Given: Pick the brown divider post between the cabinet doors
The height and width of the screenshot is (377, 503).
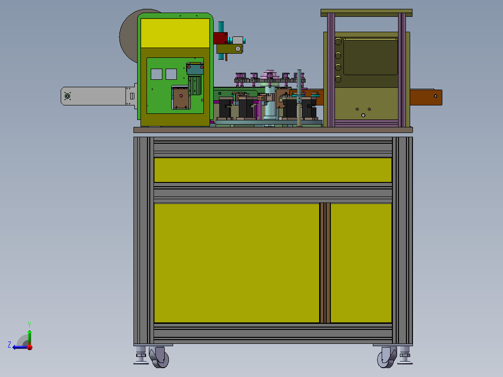Looking at the screenshot, I should (325, 263).
